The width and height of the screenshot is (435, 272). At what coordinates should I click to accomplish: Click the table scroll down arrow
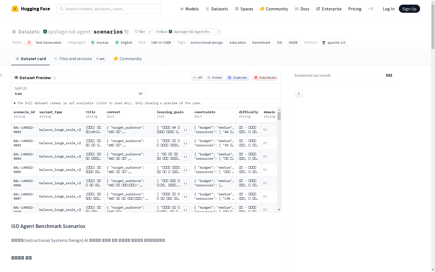click(279, 210)
